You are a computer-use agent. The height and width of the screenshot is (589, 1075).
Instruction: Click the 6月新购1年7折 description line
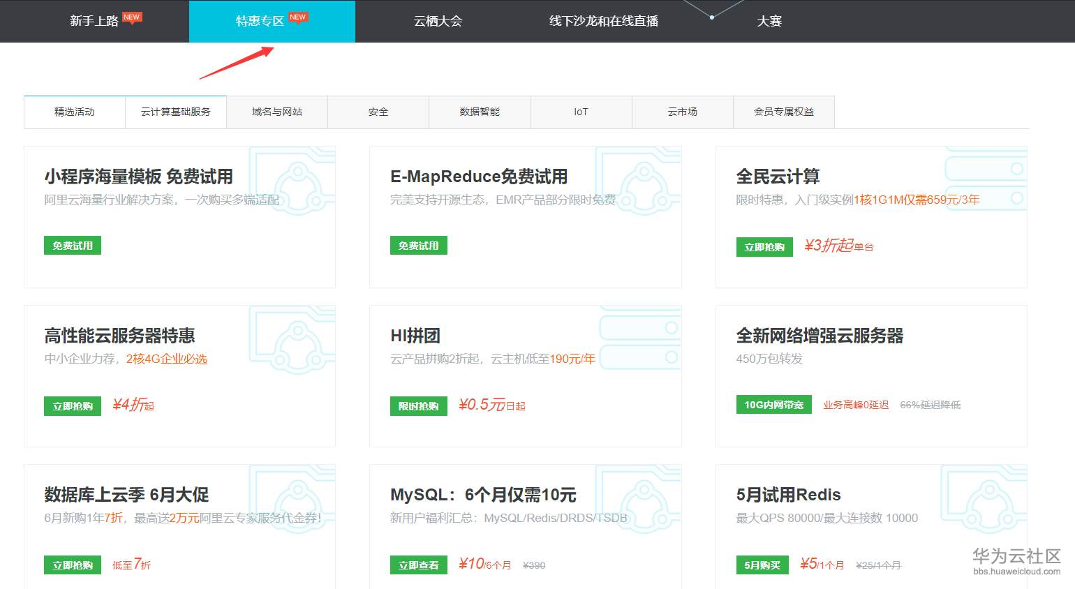(183, 519)
